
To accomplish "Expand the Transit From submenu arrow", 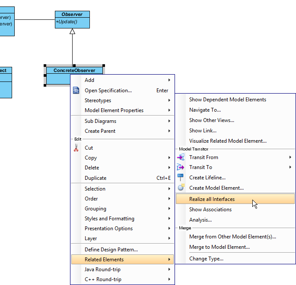I will pyautogui.click(x=290, y=157).
